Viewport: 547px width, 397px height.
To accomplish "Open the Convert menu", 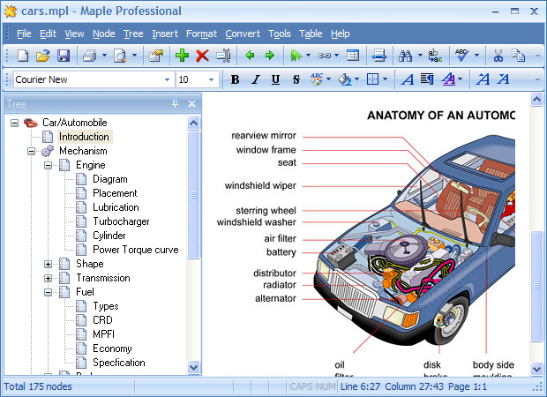I will point(242,34).
